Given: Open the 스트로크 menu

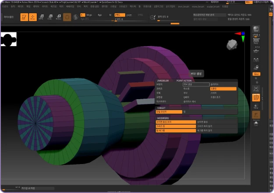Looking at the screenshot, I should (123, 7).
